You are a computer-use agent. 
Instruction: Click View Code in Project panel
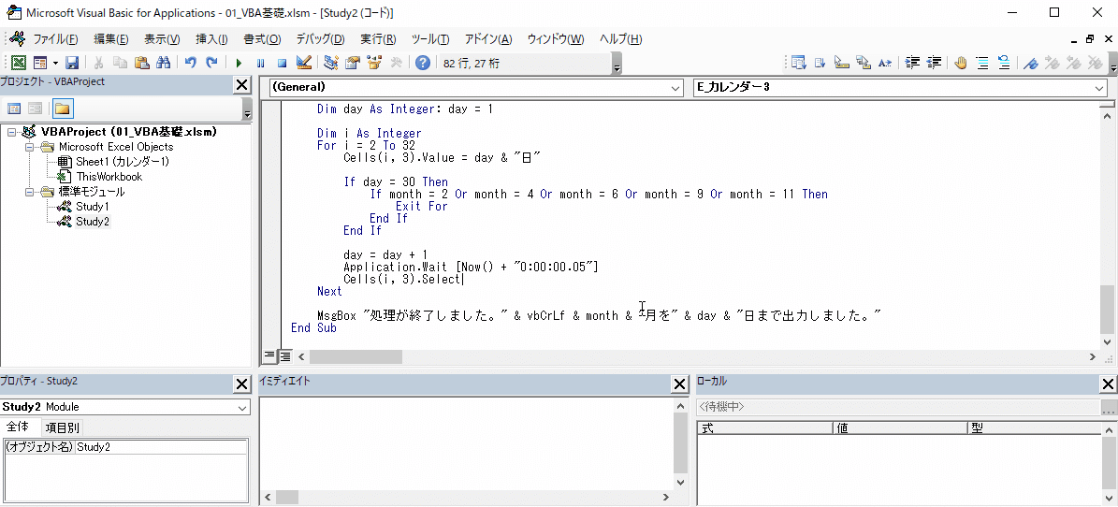click(14, 109)
